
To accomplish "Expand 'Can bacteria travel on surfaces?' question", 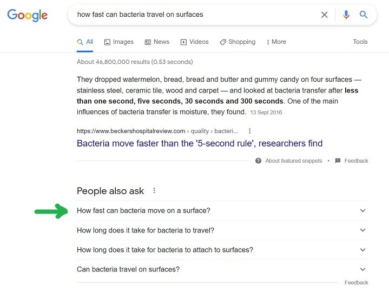I will (222, 269).
